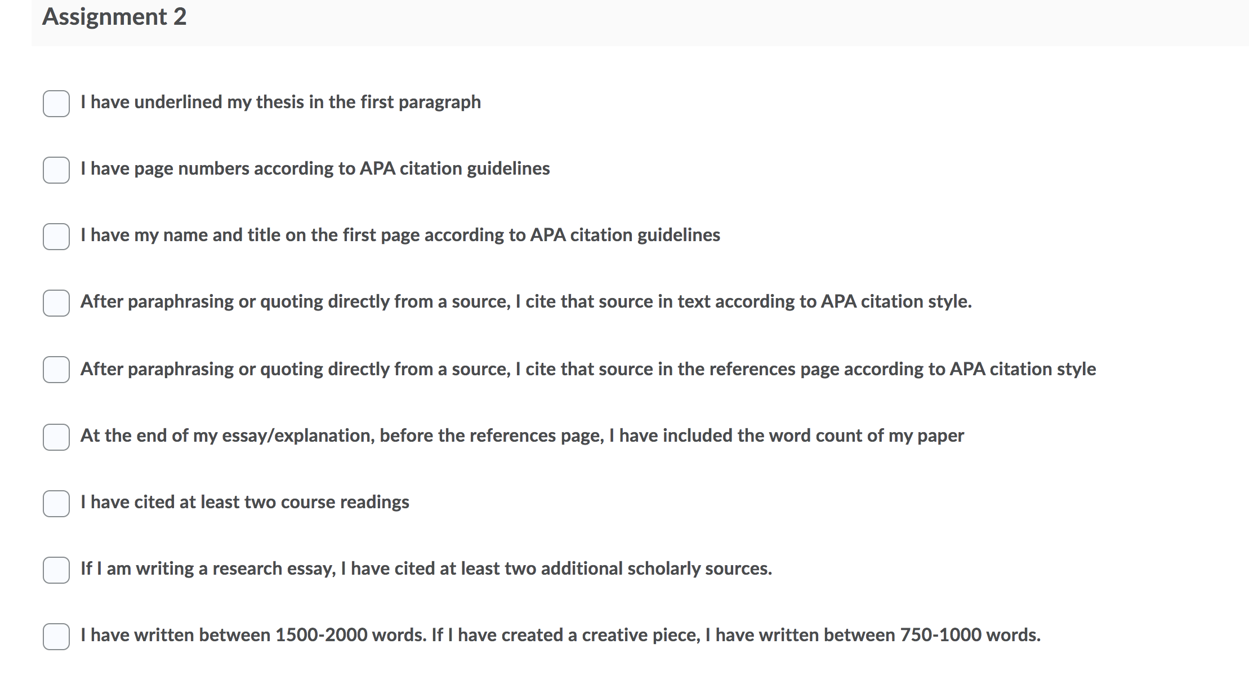1249x675 pixels.
Task: Check the references page citation checkbox
Action: [x=56, y=370]
